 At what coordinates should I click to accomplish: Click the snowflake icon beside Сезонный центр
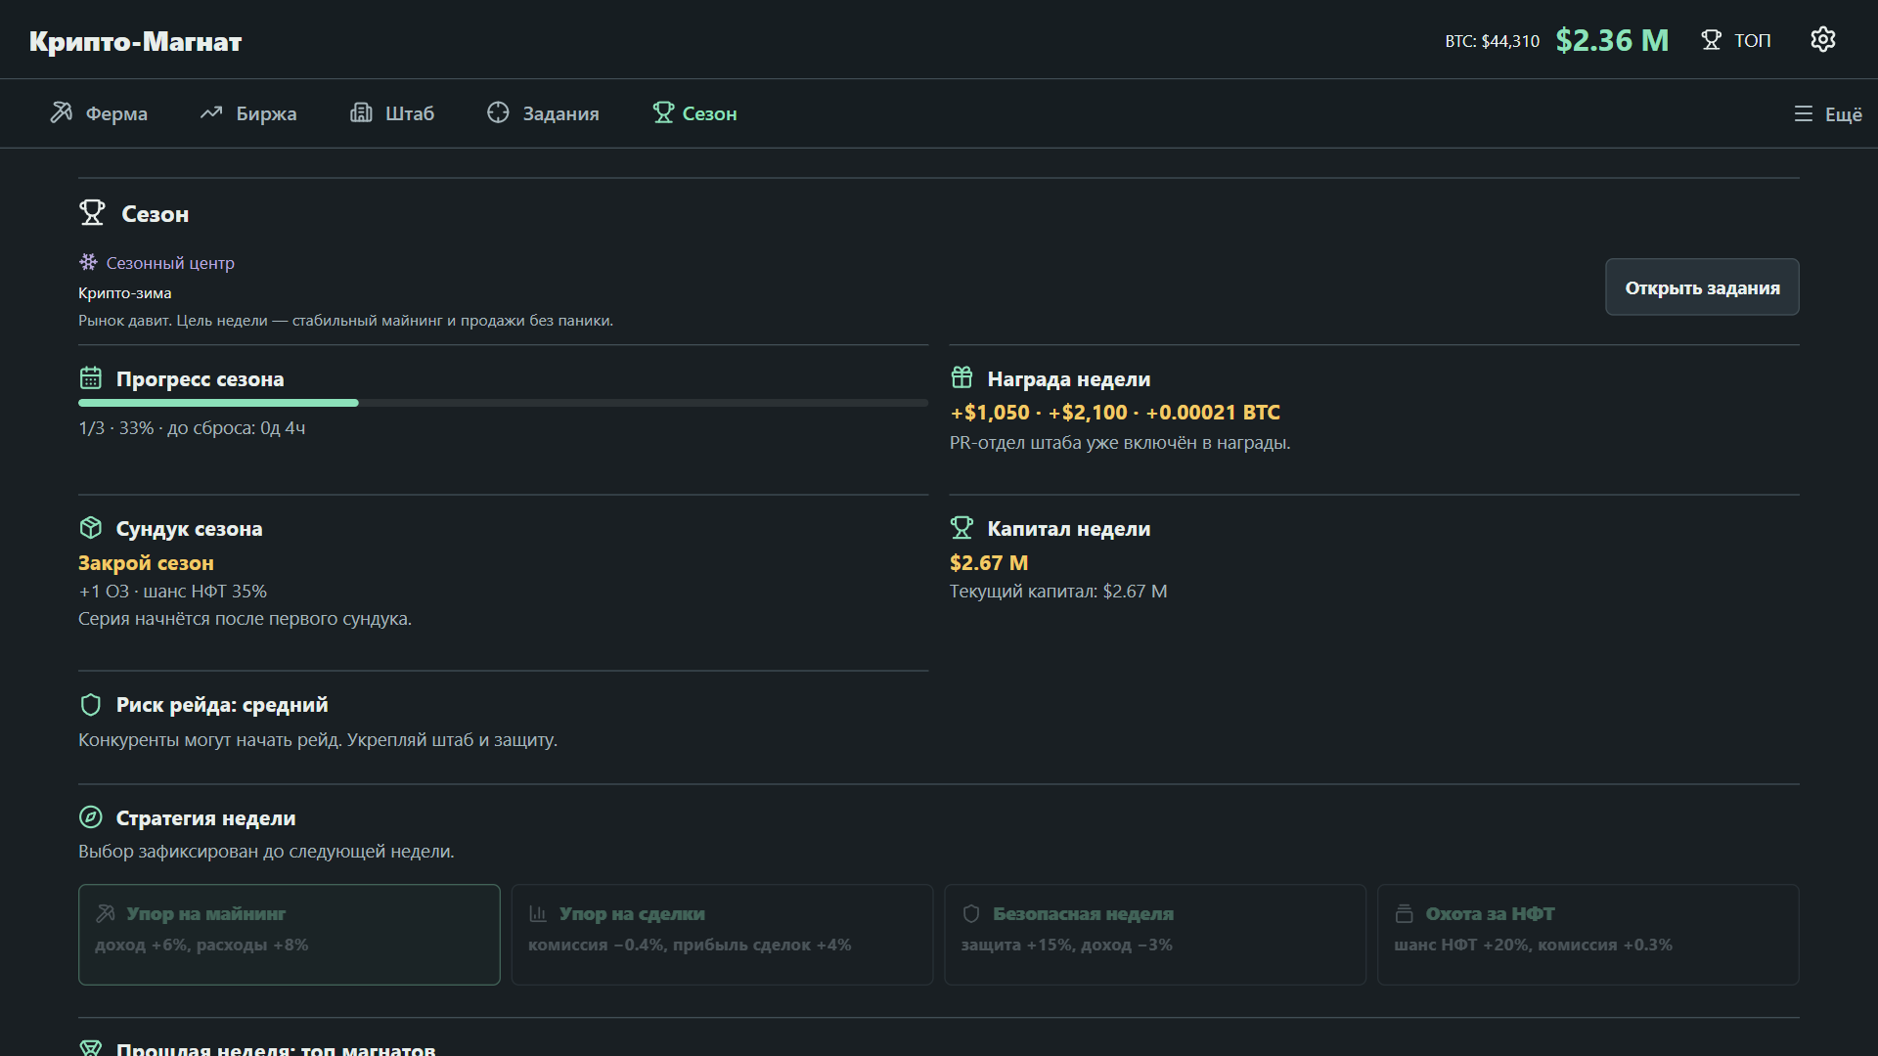click(x=88, y=262)
